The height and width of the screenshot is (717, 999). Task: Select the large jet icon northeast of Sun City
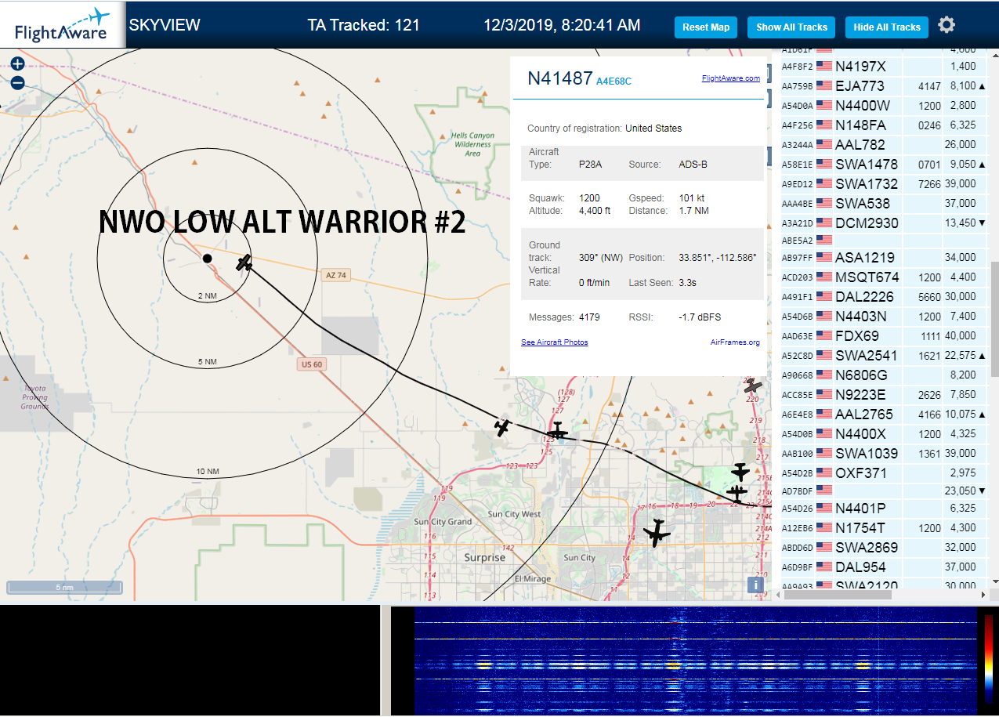[x=657, y=533]
